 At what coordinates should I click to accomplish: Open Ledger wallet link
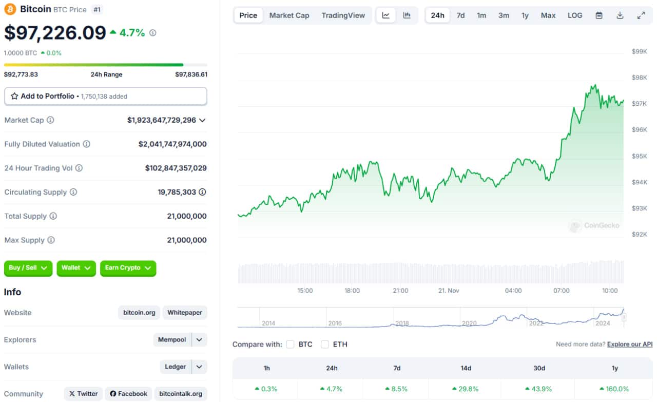click(176, 367)
